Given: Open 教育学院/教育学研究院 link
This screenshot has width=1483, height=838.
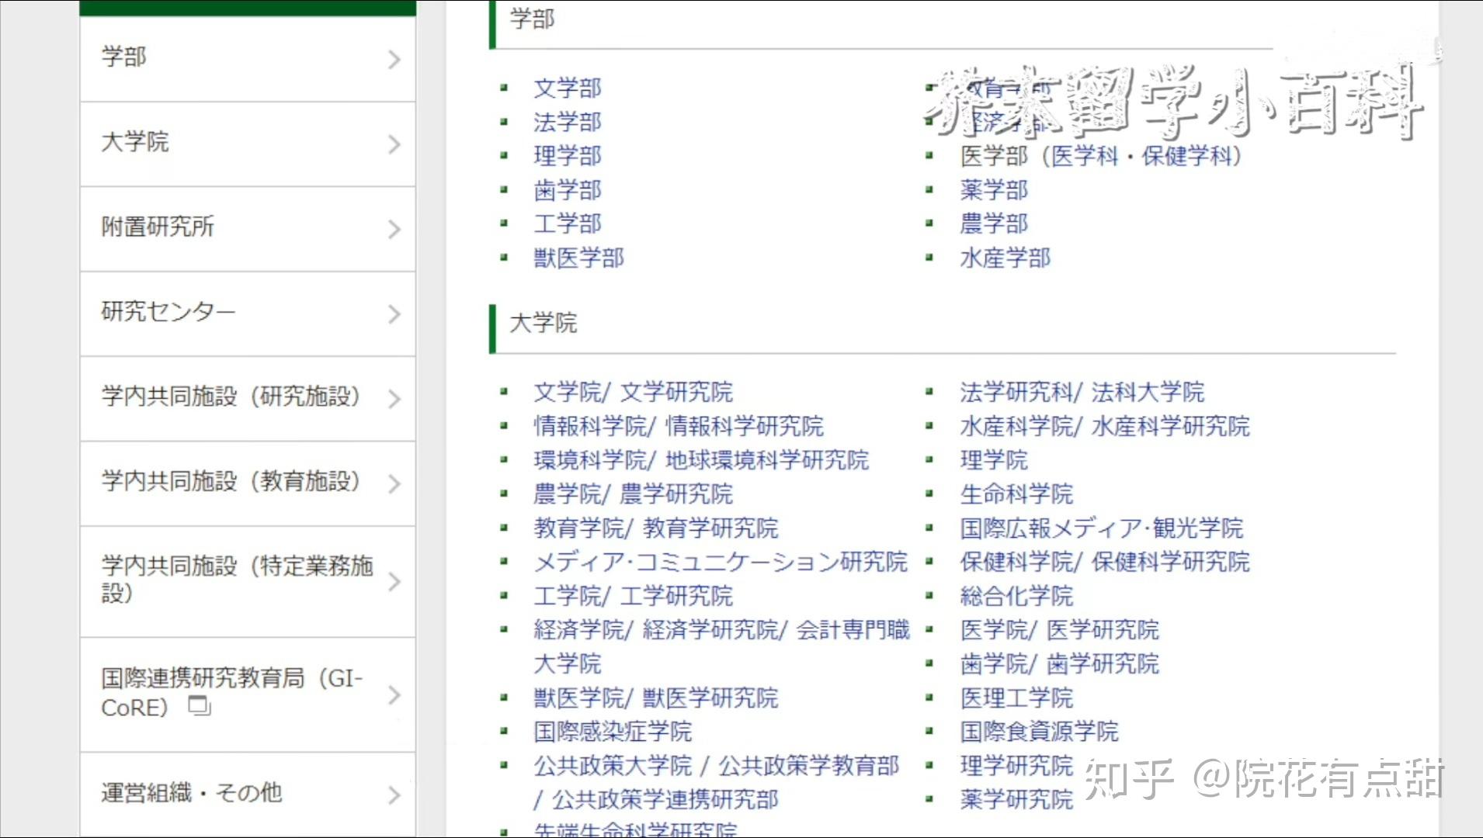Looking at the screenshot, I should click(656, 528).
